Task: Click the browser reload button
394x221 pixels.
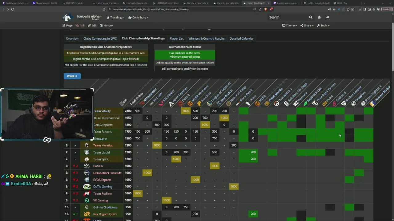Action: (13, 9)
